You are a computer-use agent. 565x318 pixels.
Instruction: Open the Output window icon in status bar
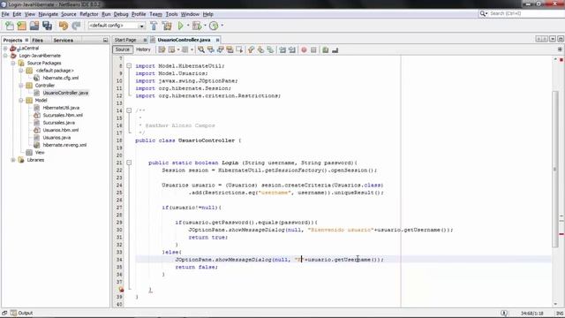pos(13,313)
